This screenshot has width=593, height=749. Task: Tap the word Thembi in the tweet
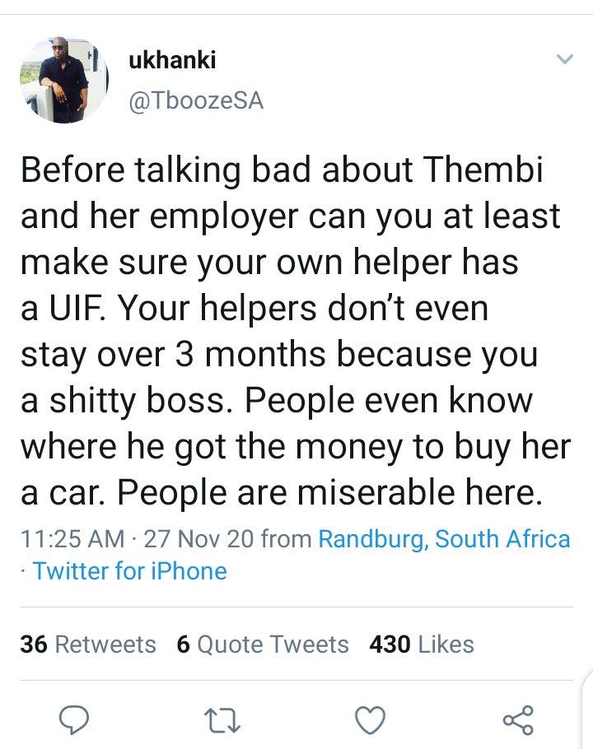(483, 170)
